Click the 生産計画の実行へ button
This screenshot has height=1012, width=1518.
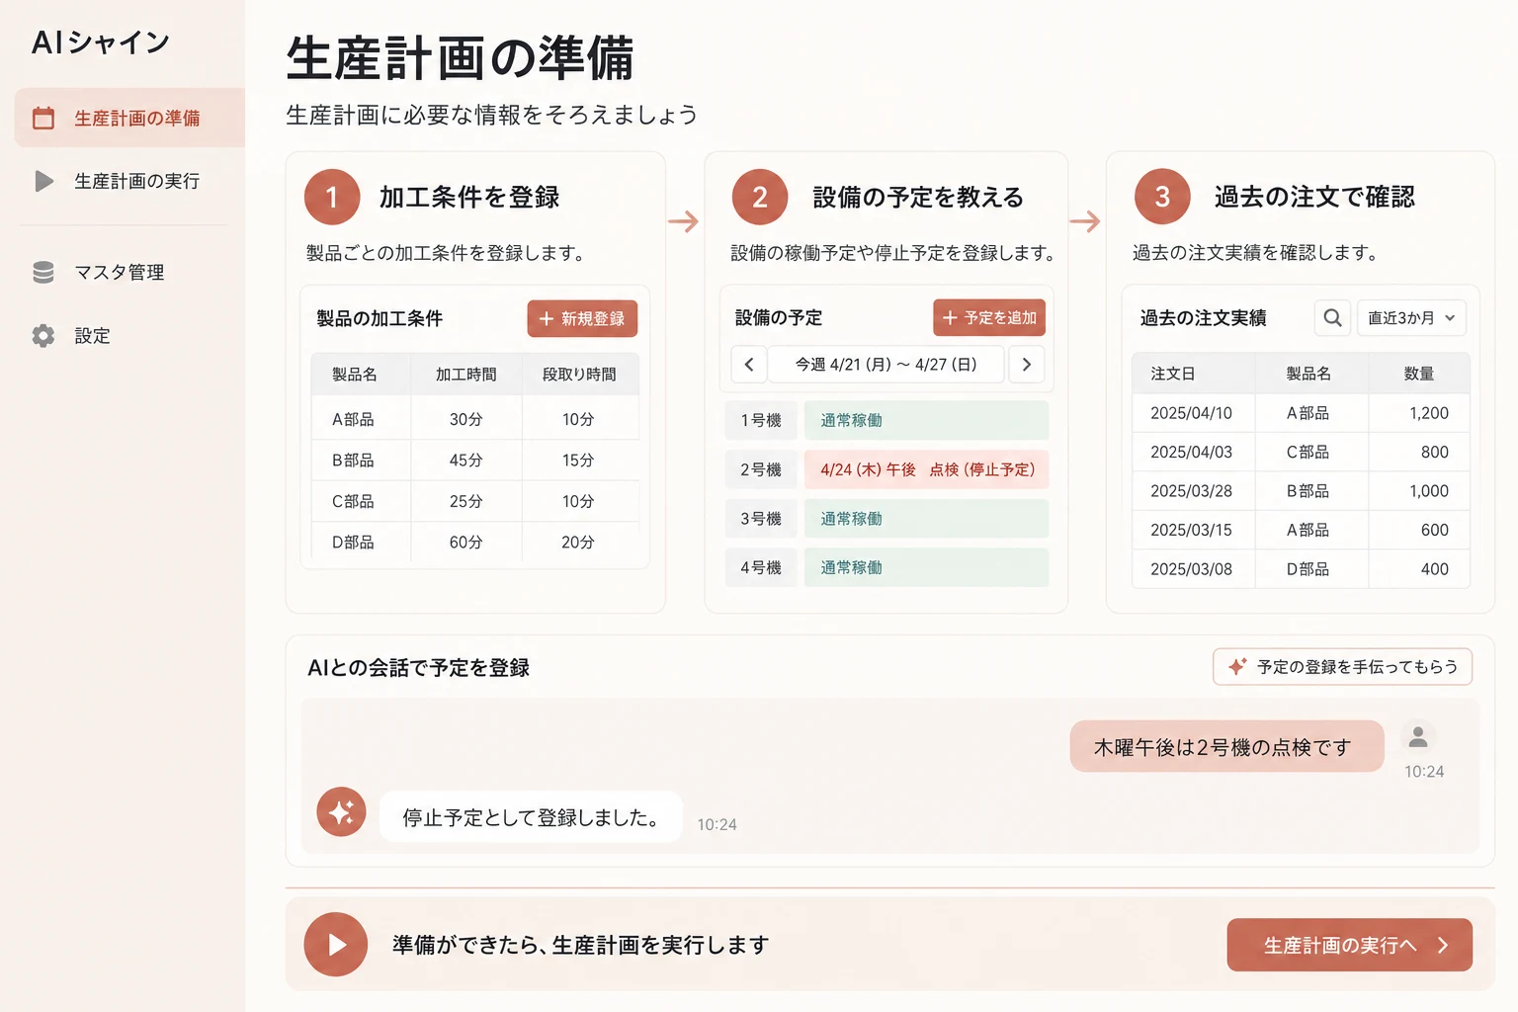coord(1349,945)
